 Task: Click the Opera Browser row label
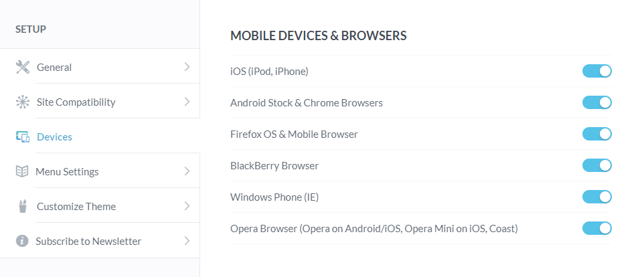[x=374, y=228]
